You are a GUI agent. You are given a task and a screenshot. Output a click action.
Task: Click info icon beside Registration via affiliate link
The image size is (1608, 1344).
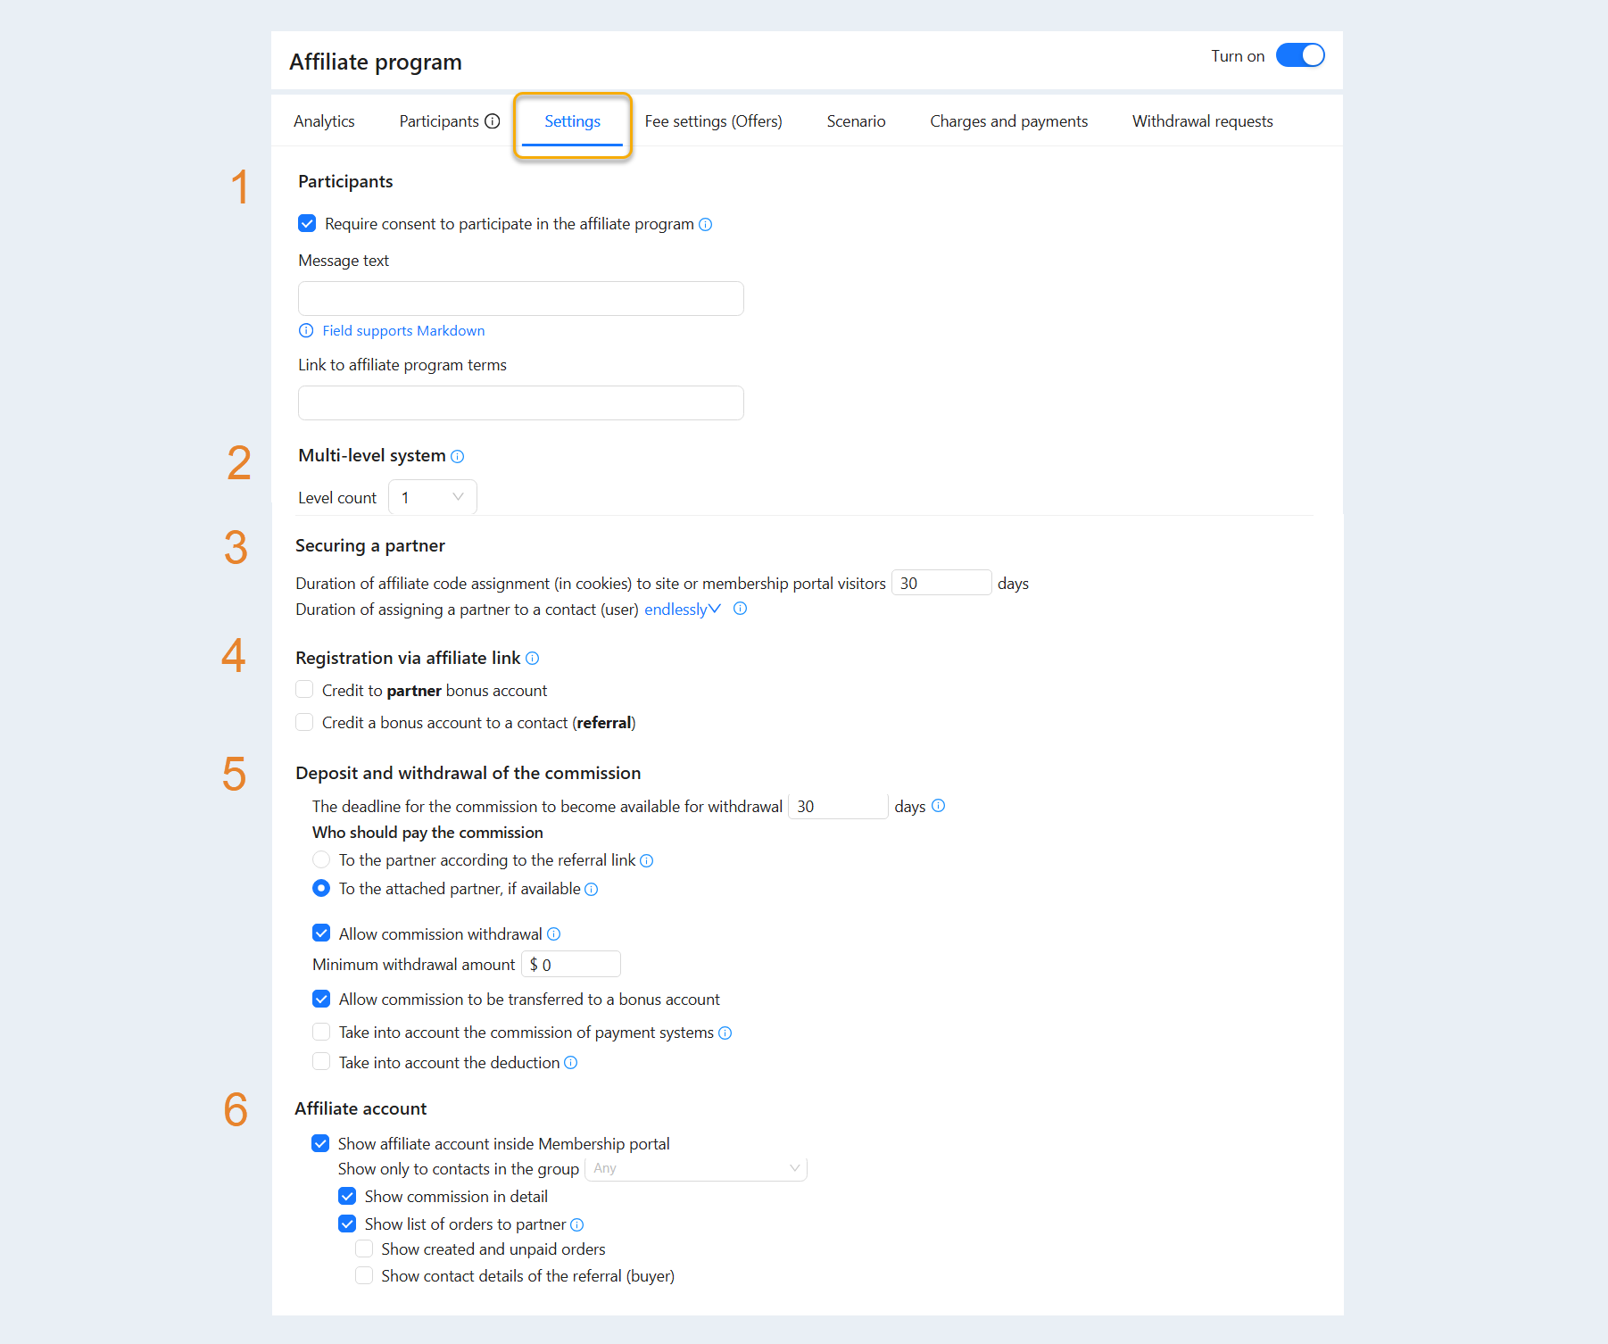pos(532,658)
